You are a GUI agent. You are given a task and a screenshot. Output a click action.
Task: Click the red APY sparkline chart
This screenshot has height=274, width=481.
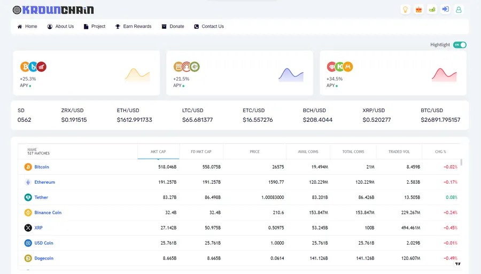(444, 75)
